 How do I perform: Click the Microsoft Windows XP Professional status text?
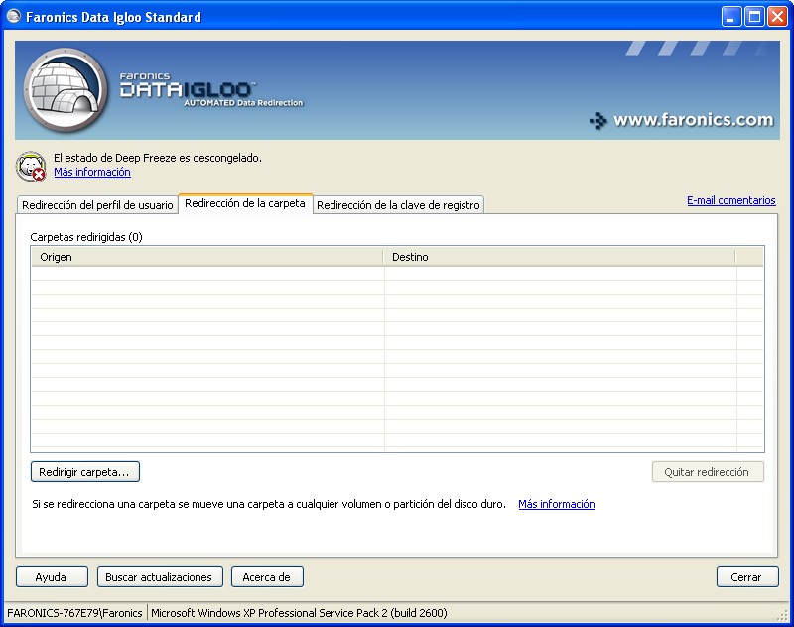299,613
